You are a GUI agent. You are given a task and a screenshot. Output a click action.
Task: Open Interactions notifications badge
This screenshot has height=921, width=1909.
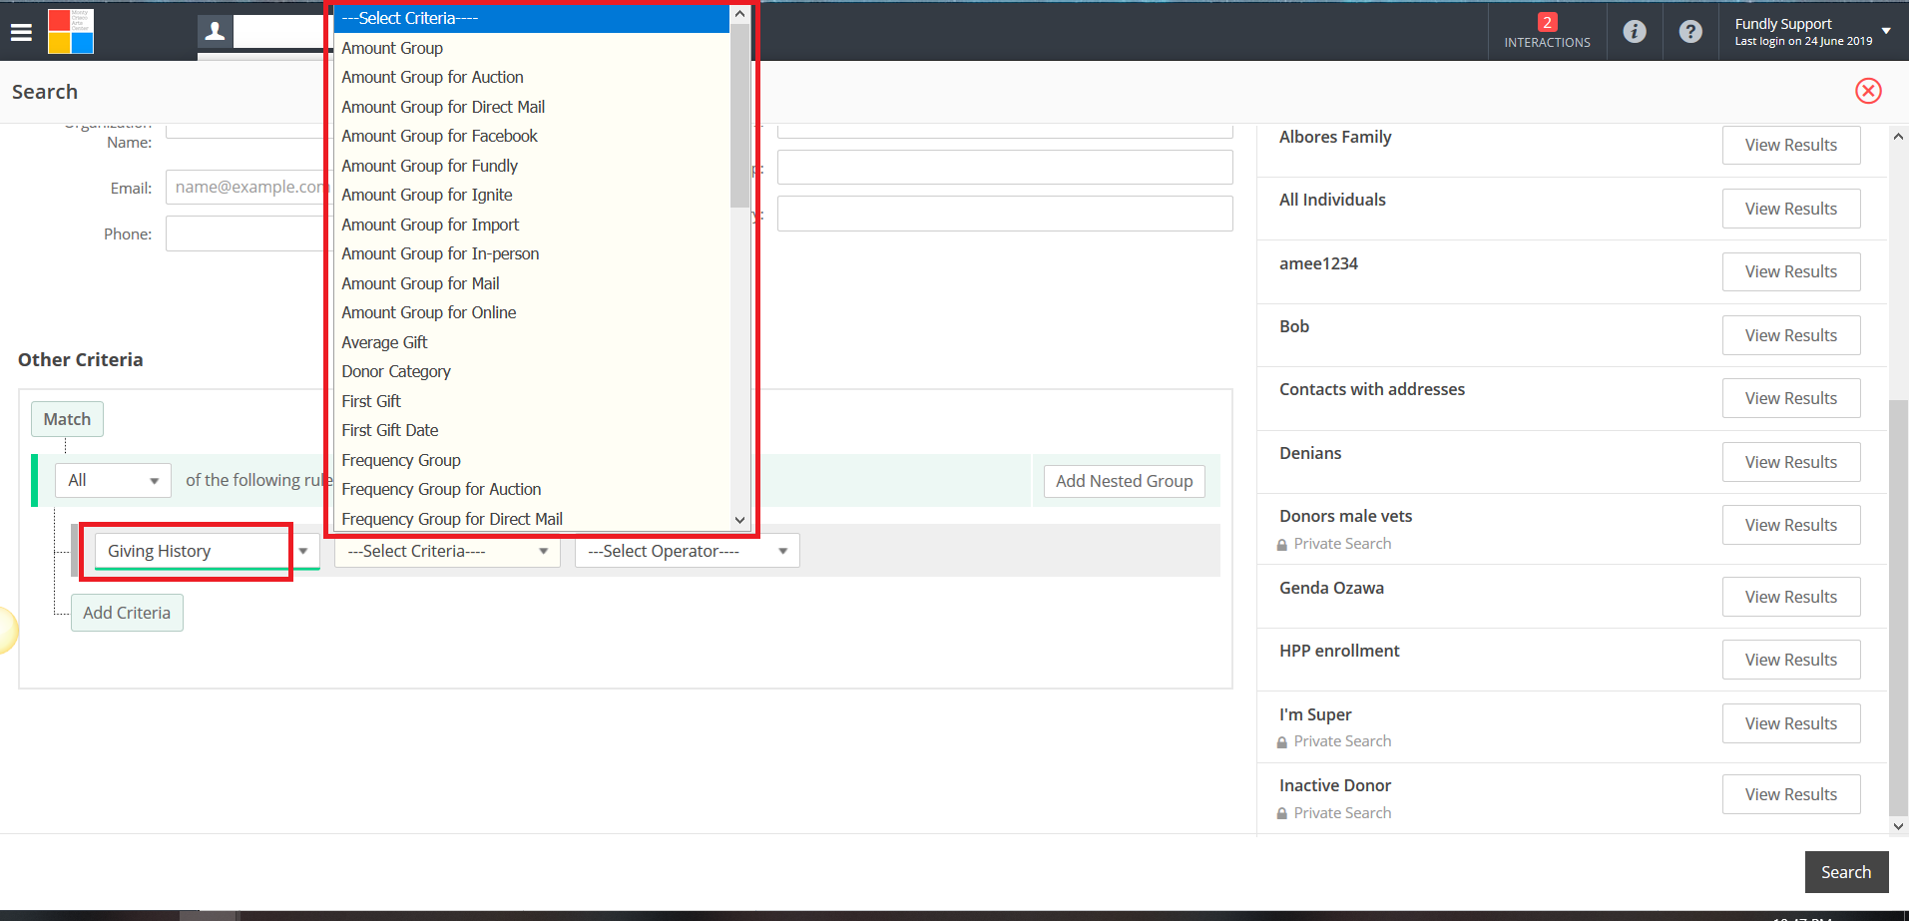pyautogui.click(x=1547, y=31)
